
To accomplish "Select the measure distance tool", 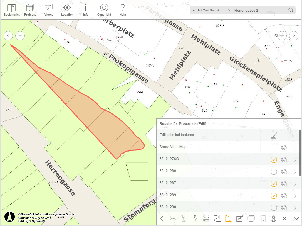I will pos(206,218).
